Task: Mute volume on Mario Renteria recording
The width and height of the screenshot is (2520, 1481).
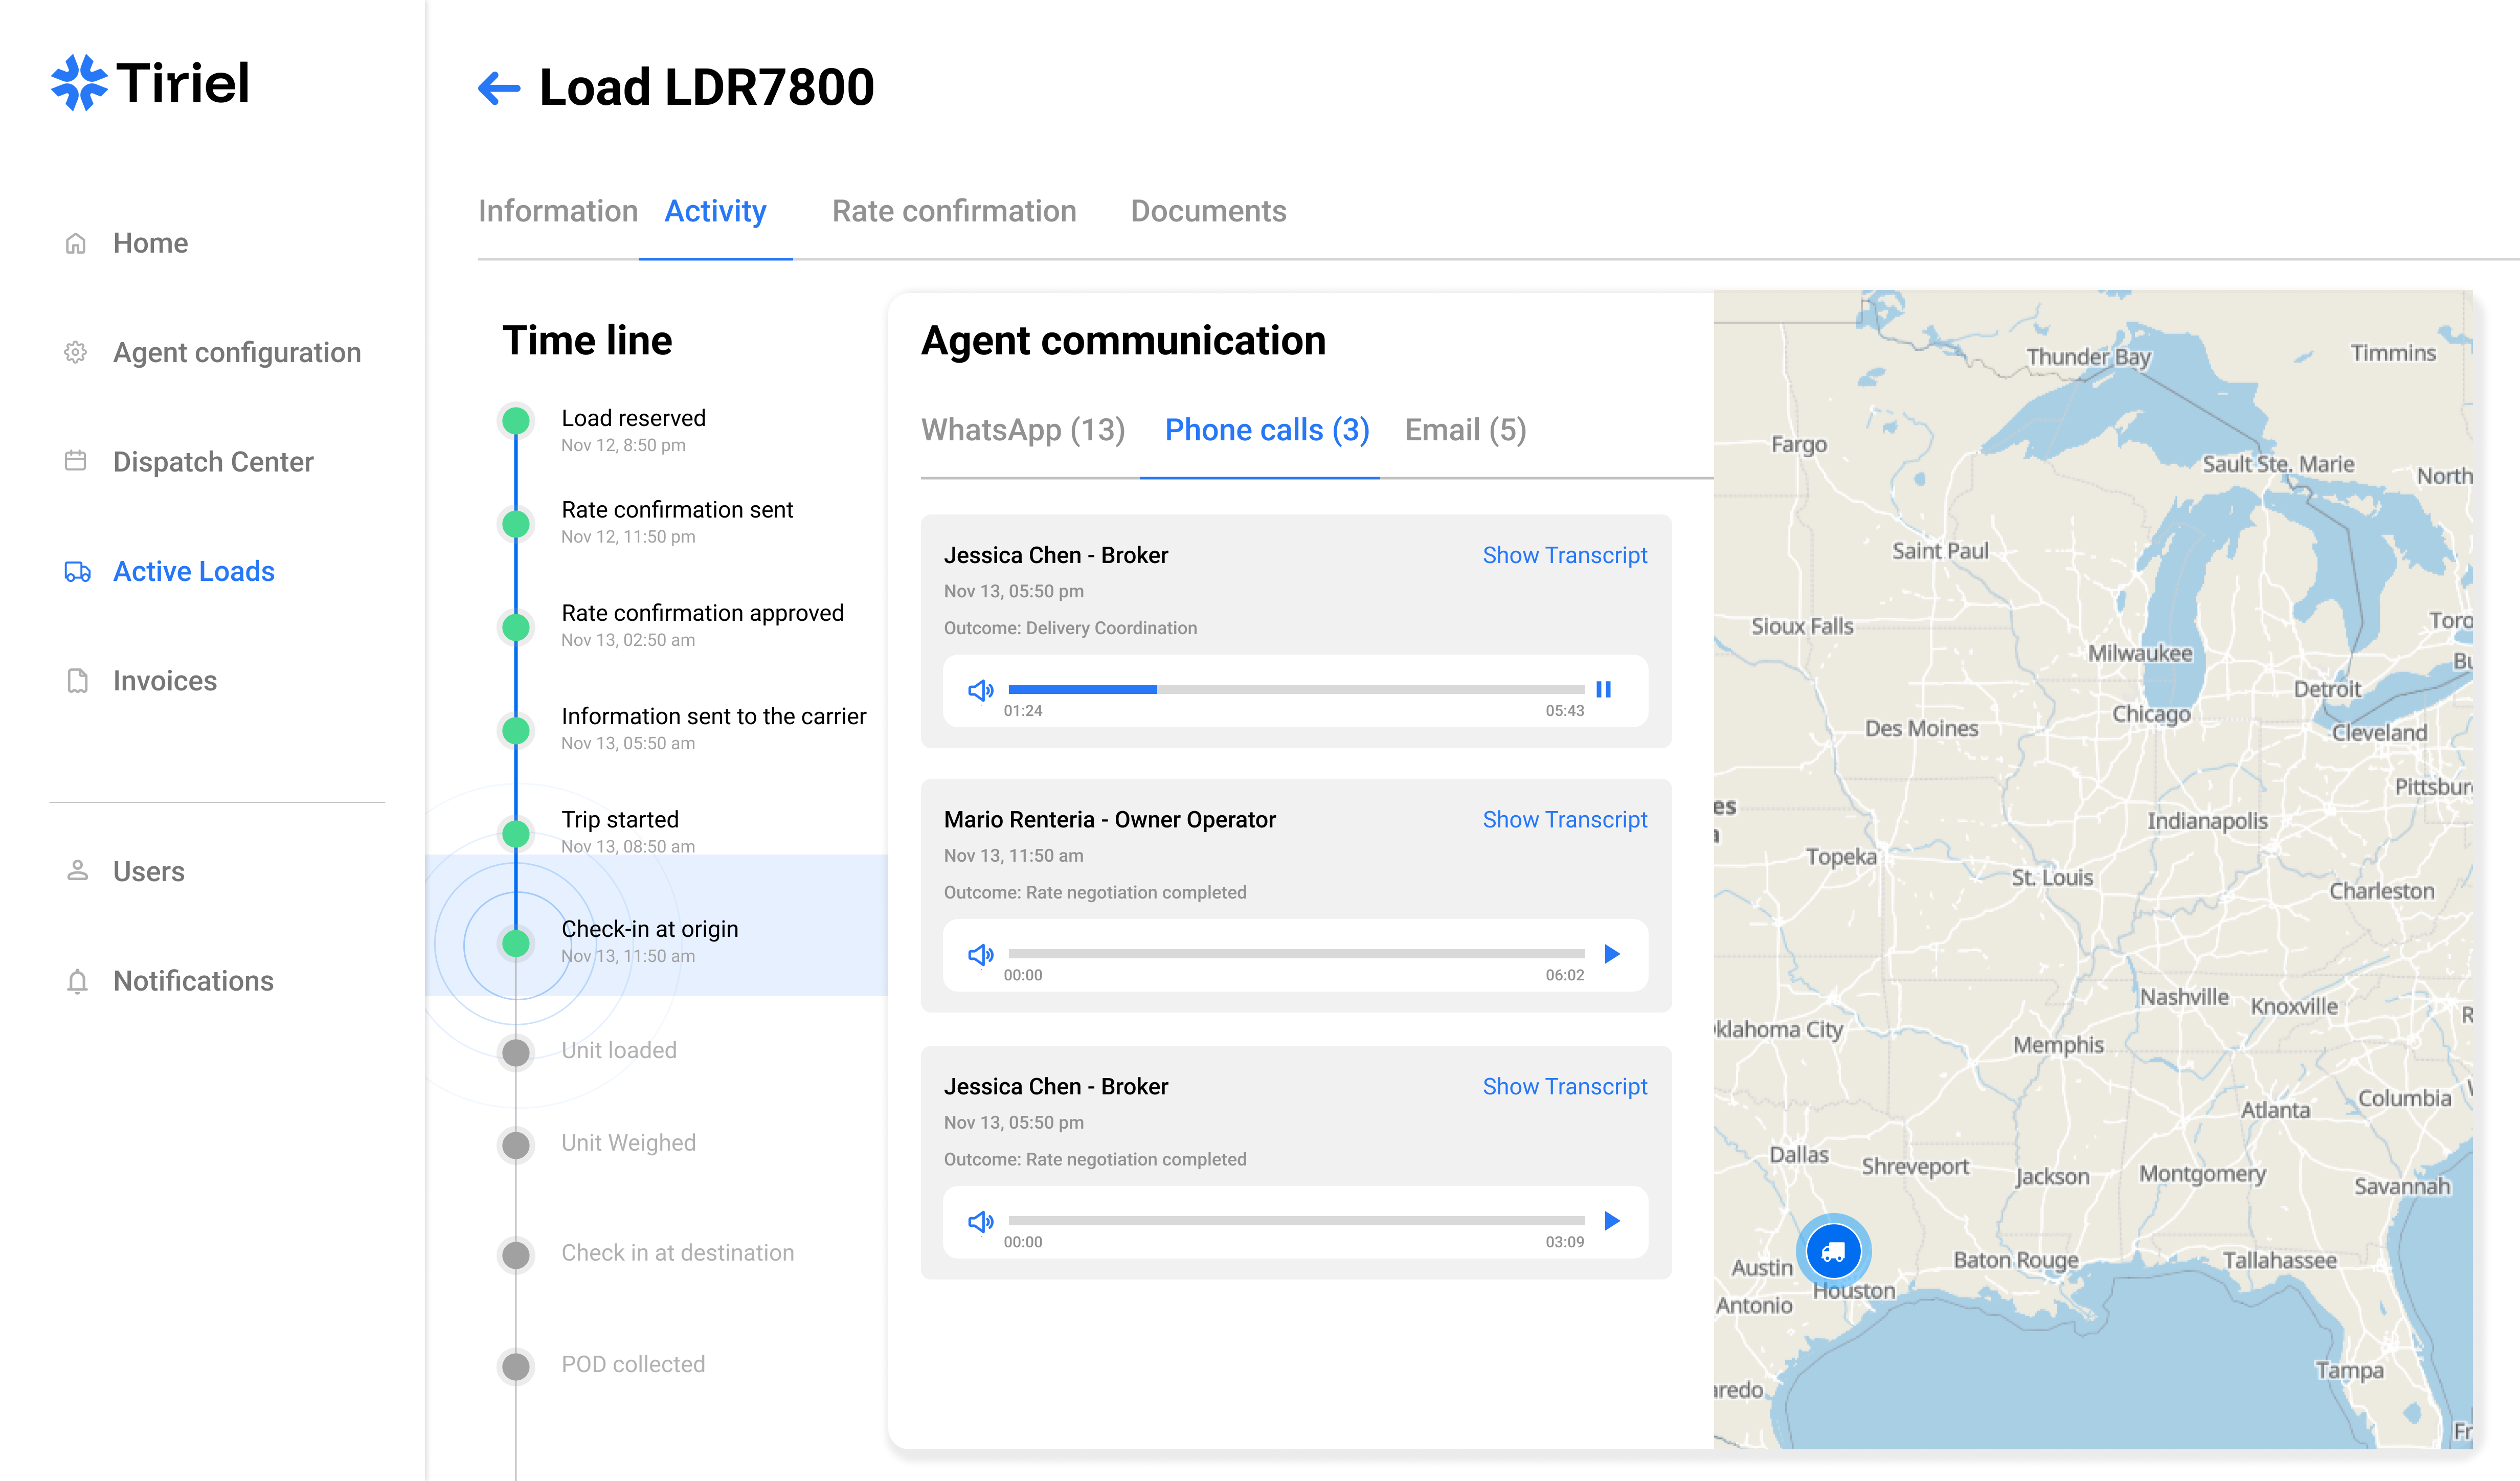Action: pyautogui.click(x=980, y=954)
